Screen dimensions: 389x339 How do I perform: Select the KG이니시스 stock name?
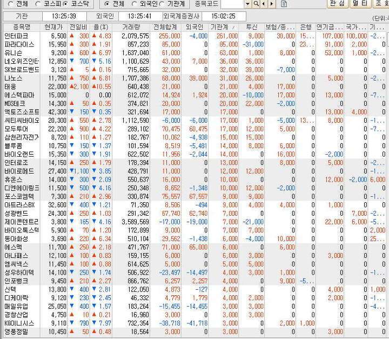pos(19,323)
